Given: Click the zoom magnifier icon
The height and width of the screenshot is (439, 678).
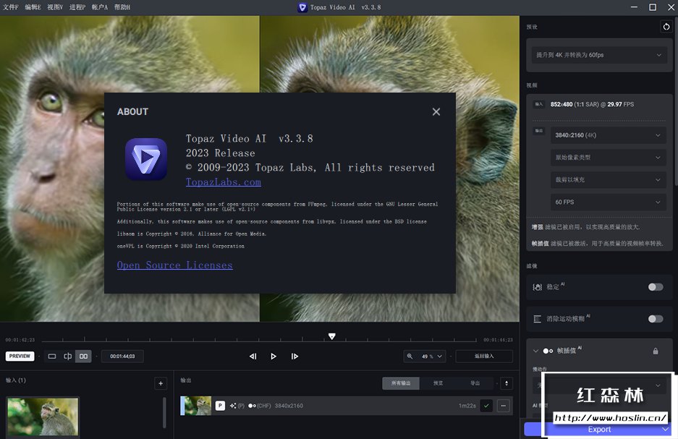Looking at the screenshot, I should 410,356.
